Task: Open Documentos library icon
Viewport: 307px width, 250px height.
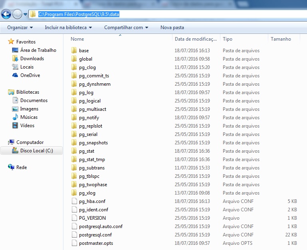Action: tap(15, 100)
